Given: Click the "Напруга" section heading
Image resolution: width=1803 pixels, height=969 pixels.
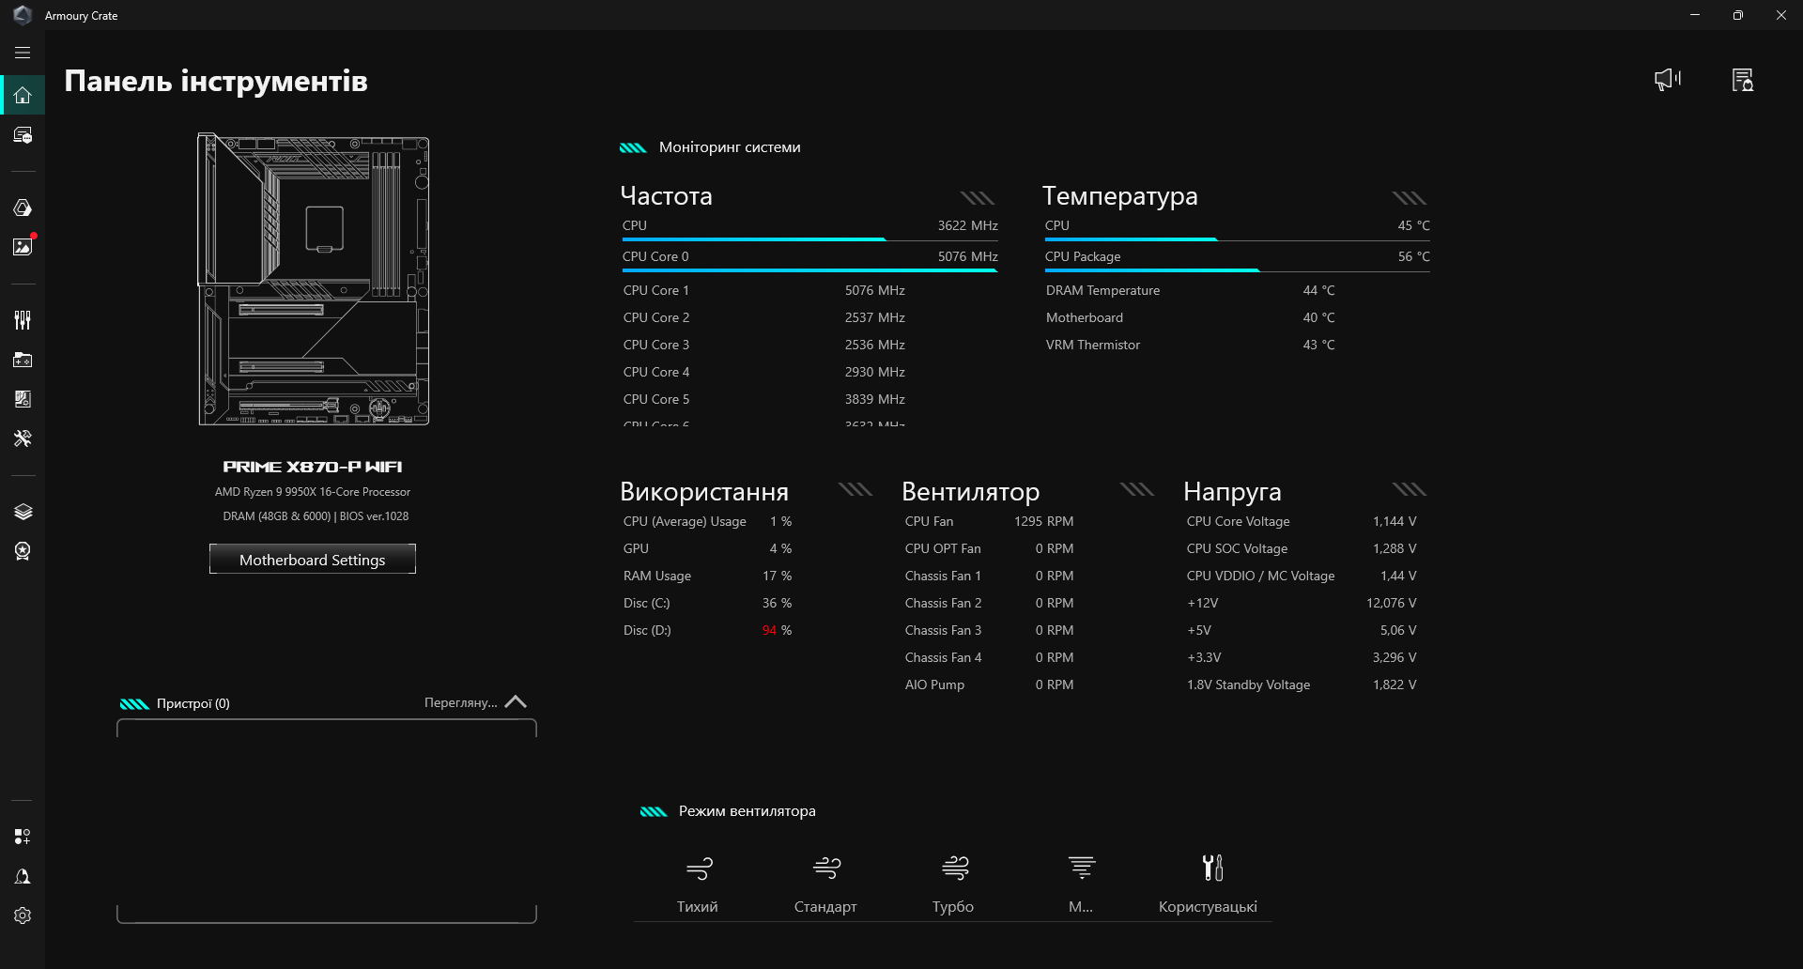Looking at the screenshot, I should (x=1232, y=492).
